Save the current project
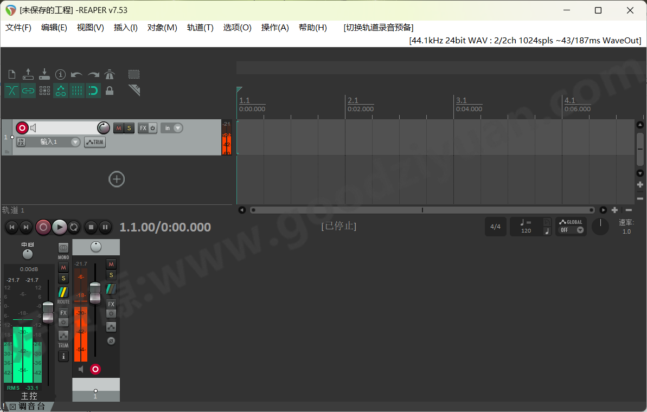The image size is (647, 412). (x=44, y=74)
